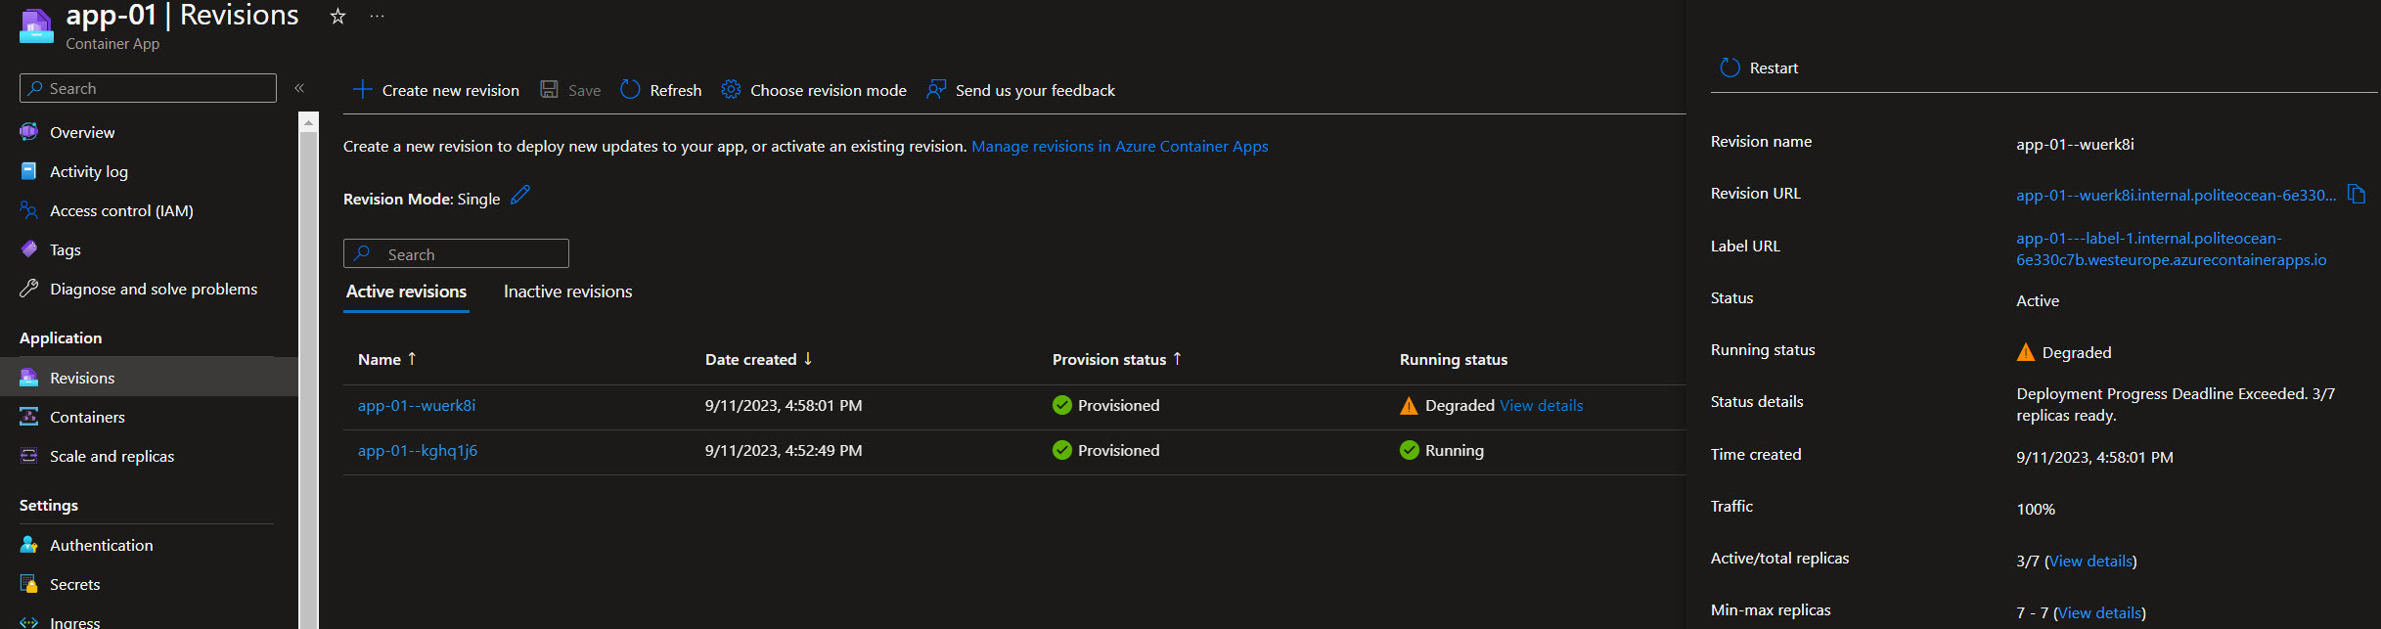
Task: Copy the Revision URL
Action: coord(2357,194)
